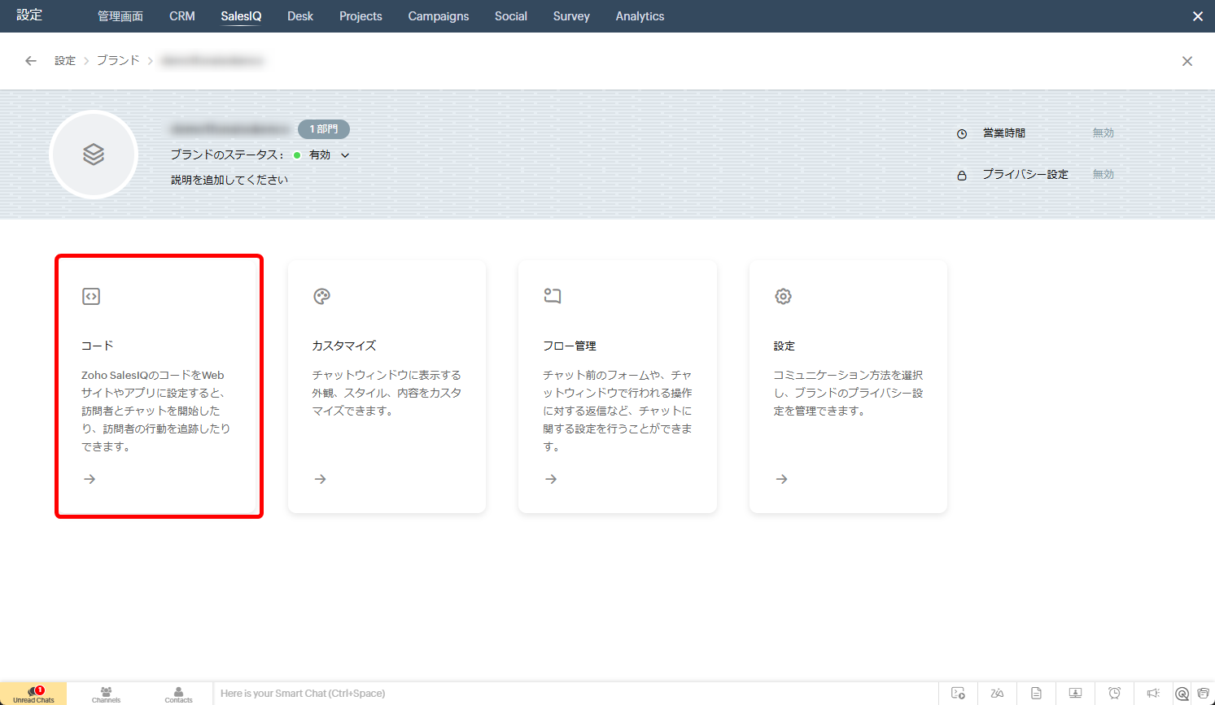The width and height of the screenshot is (1215, 705).
Task: Click the 設定 breadcrumb link
Action: point(65,61)
